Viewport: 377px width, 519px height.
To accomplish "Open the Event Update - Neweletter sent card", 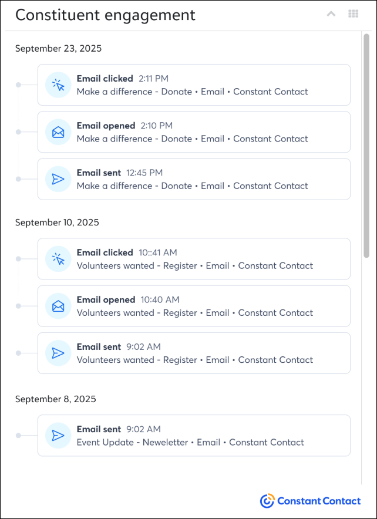I will pyautogui.click(x=194, y=436).
